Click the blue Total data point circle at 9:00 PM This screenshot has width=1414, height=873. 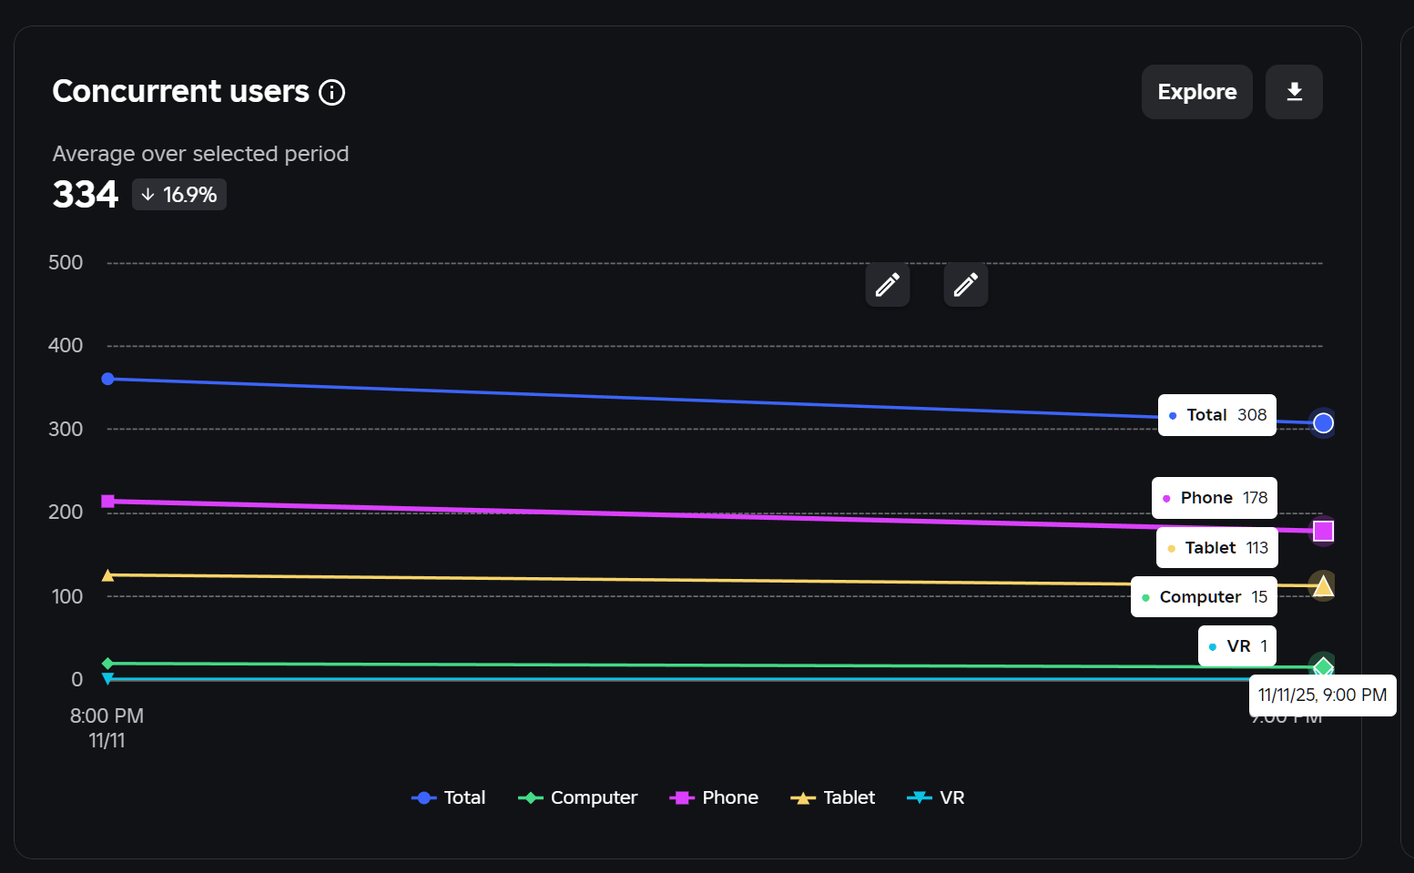coord(1323,423)
